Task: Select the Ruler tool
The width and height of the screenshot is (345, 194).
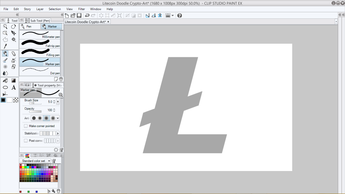Action: click(x=5, y=94)
